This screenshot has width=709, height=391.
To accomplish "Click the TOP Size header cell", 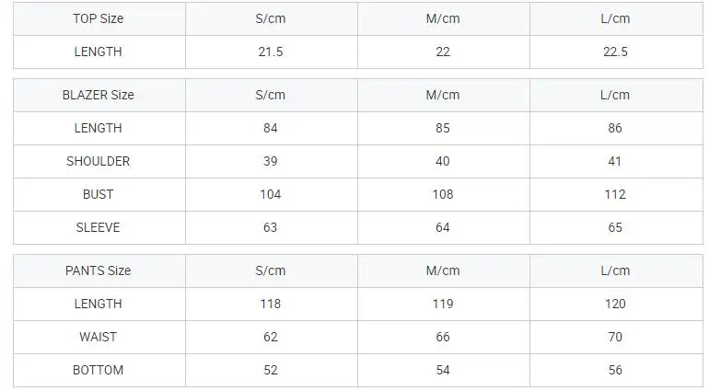I will (x=99, y=18).
